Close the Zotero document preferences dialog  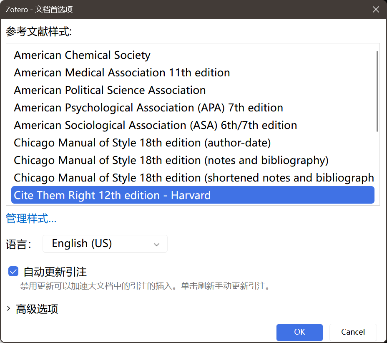point(376,9)
